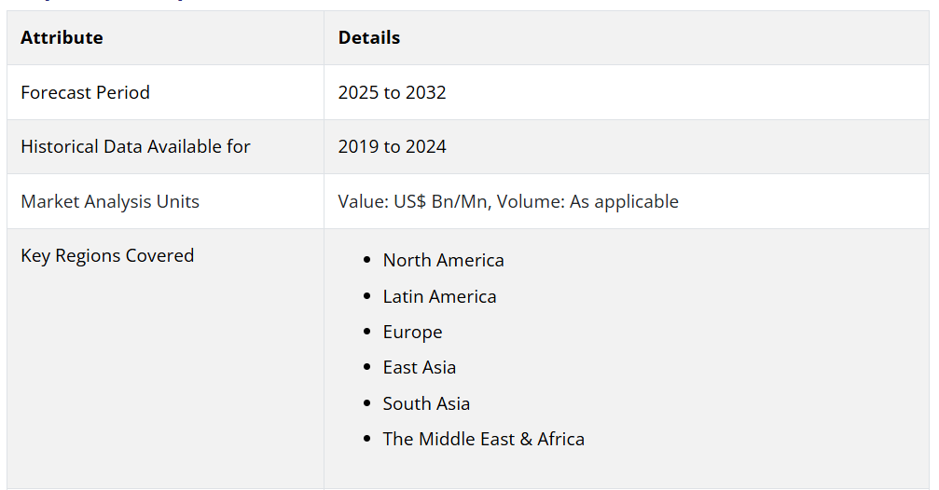This screenshot has height=490, width=939.
Task: Click the bullet beside South Asia
Action: (366, 403)
